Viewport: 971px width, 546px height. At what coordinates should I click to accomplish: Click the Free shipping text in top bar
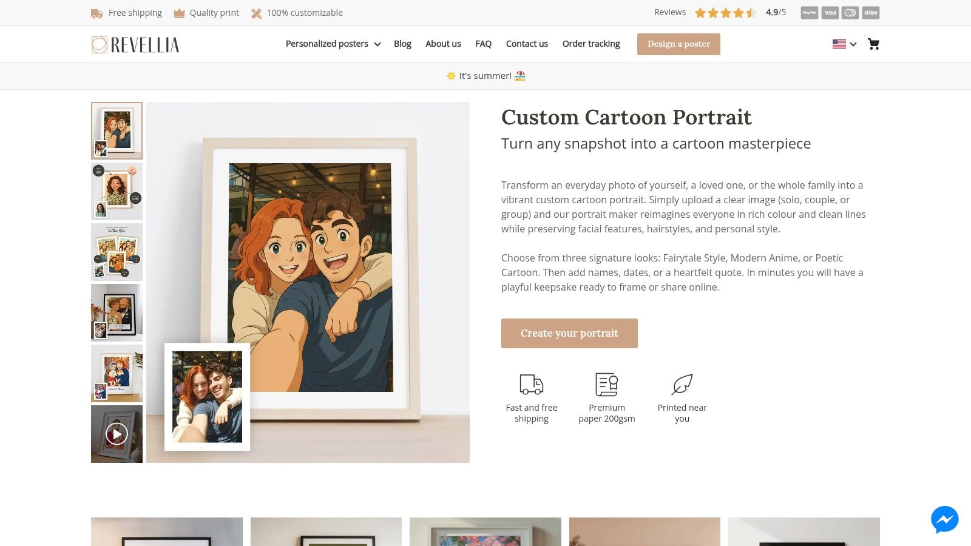[x=135, y=13]
